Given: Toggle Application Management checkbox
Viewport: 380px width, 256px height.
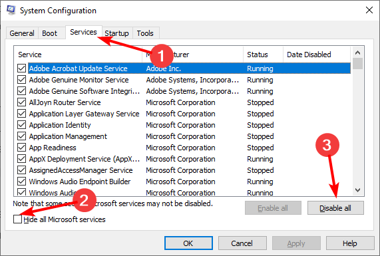Looking at the screenshot, I should click(x=21, y=136).
